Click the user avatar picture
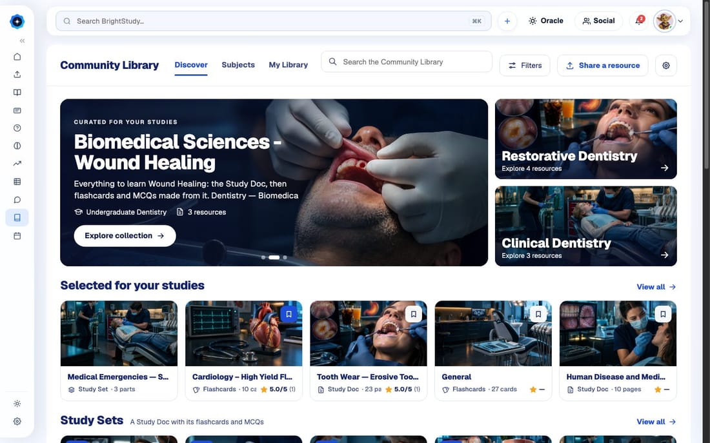The height and width of the screenshot is (443, 710). tap(664, 21)
